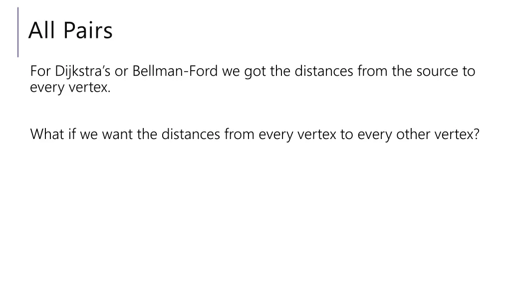Click the last word "to" on the first body line
This screenshot has width=511, height=287.
pos(469,72)
